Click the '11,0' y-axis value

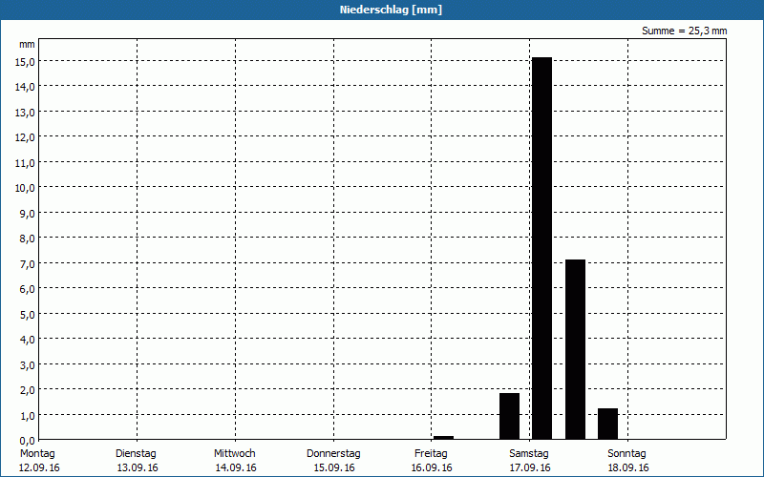pos(25,162)
